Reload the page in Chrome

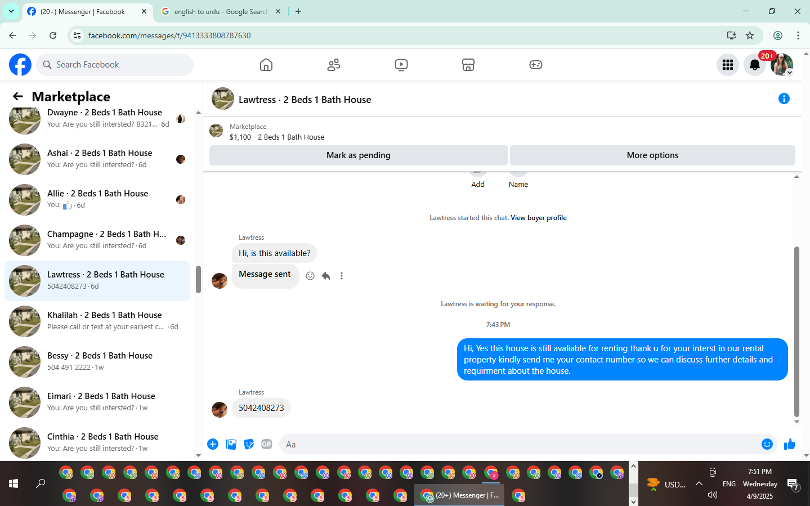click(53, 35)
